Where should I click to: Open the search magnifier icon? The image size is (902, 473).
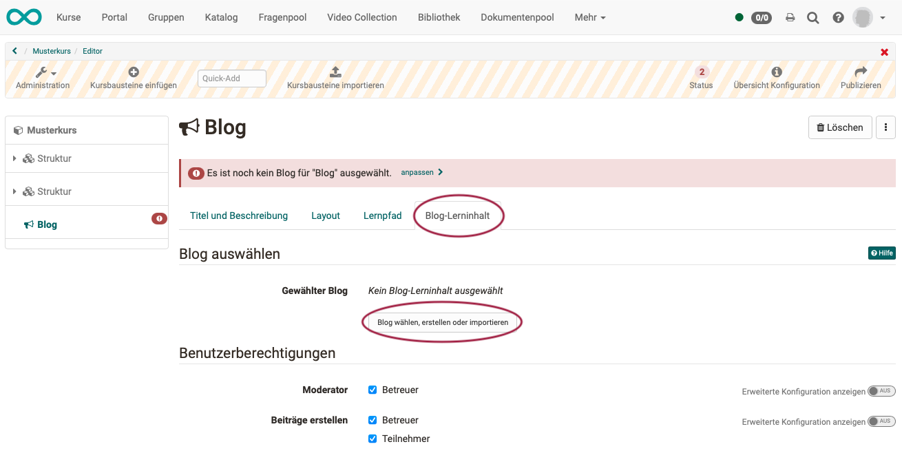pos(813,17)
